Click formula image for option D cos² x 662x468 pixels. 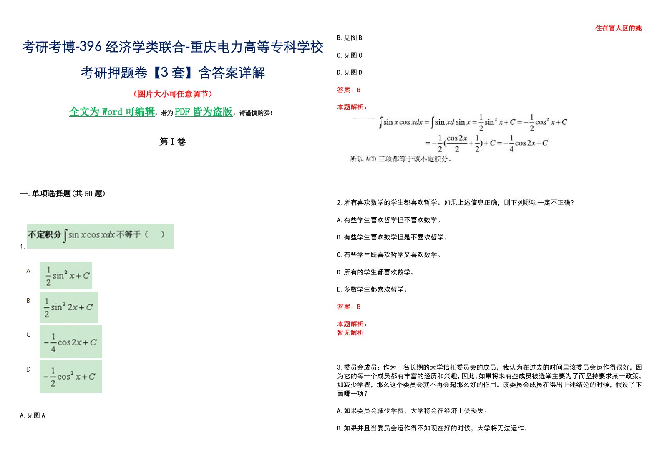pyautogui.click(x=71, y=377)
